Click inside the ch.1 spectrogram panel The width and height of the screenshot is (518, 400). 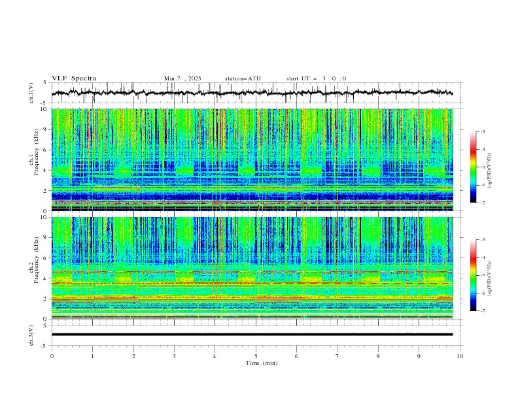click(x=252, y=159)
